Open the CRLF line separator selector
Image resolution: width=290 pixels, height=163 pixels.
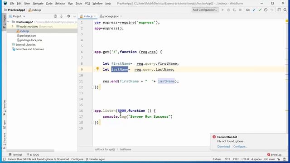pos(236,159)
